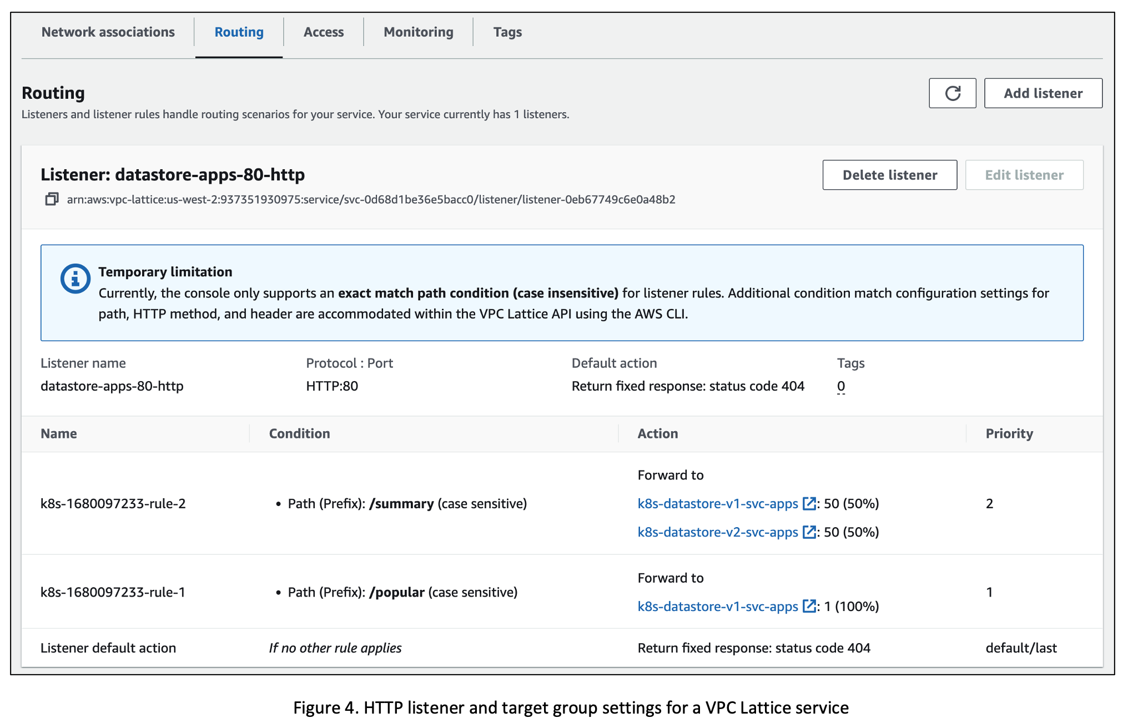Click the Priority column header
1128x728 pixels.
(1009, 433)
